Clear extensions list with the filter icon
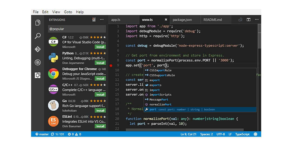The height and width of the screenshot is (146, 292). 94,19
